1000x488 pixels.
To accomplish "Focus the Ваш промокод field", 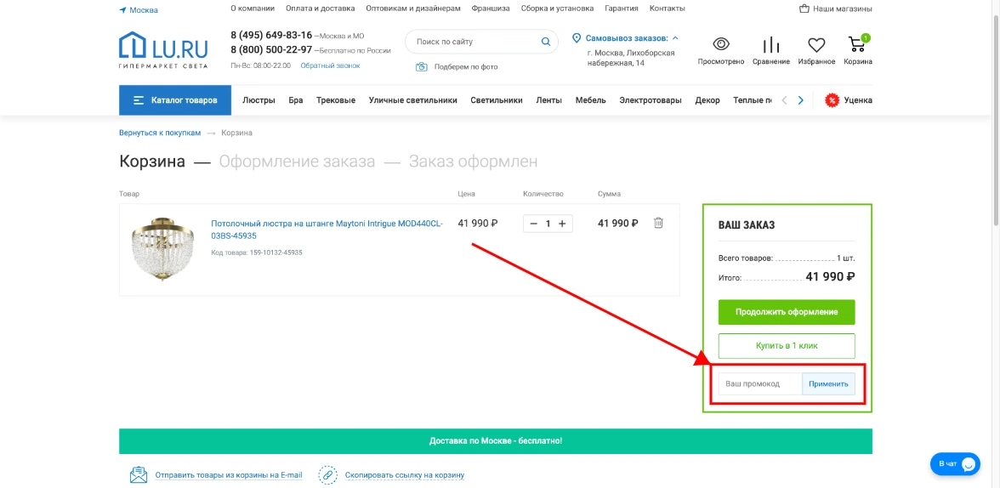I will click(x=760, y=384).
